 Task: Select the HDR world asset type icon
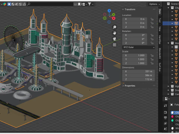pyautogui.click(x=21, y=4)
